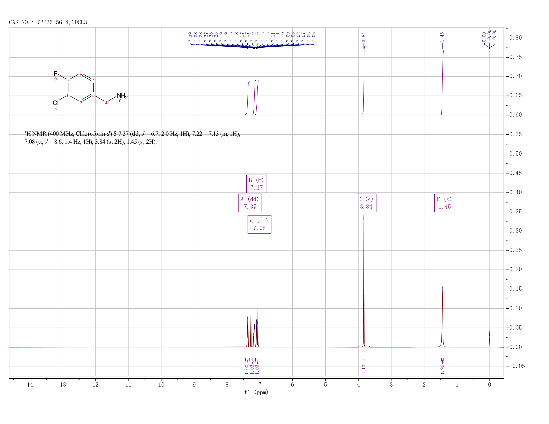Click the 3.84 peak label at top
Viewport: 549px width, 424px height.
tap(364, 36)
